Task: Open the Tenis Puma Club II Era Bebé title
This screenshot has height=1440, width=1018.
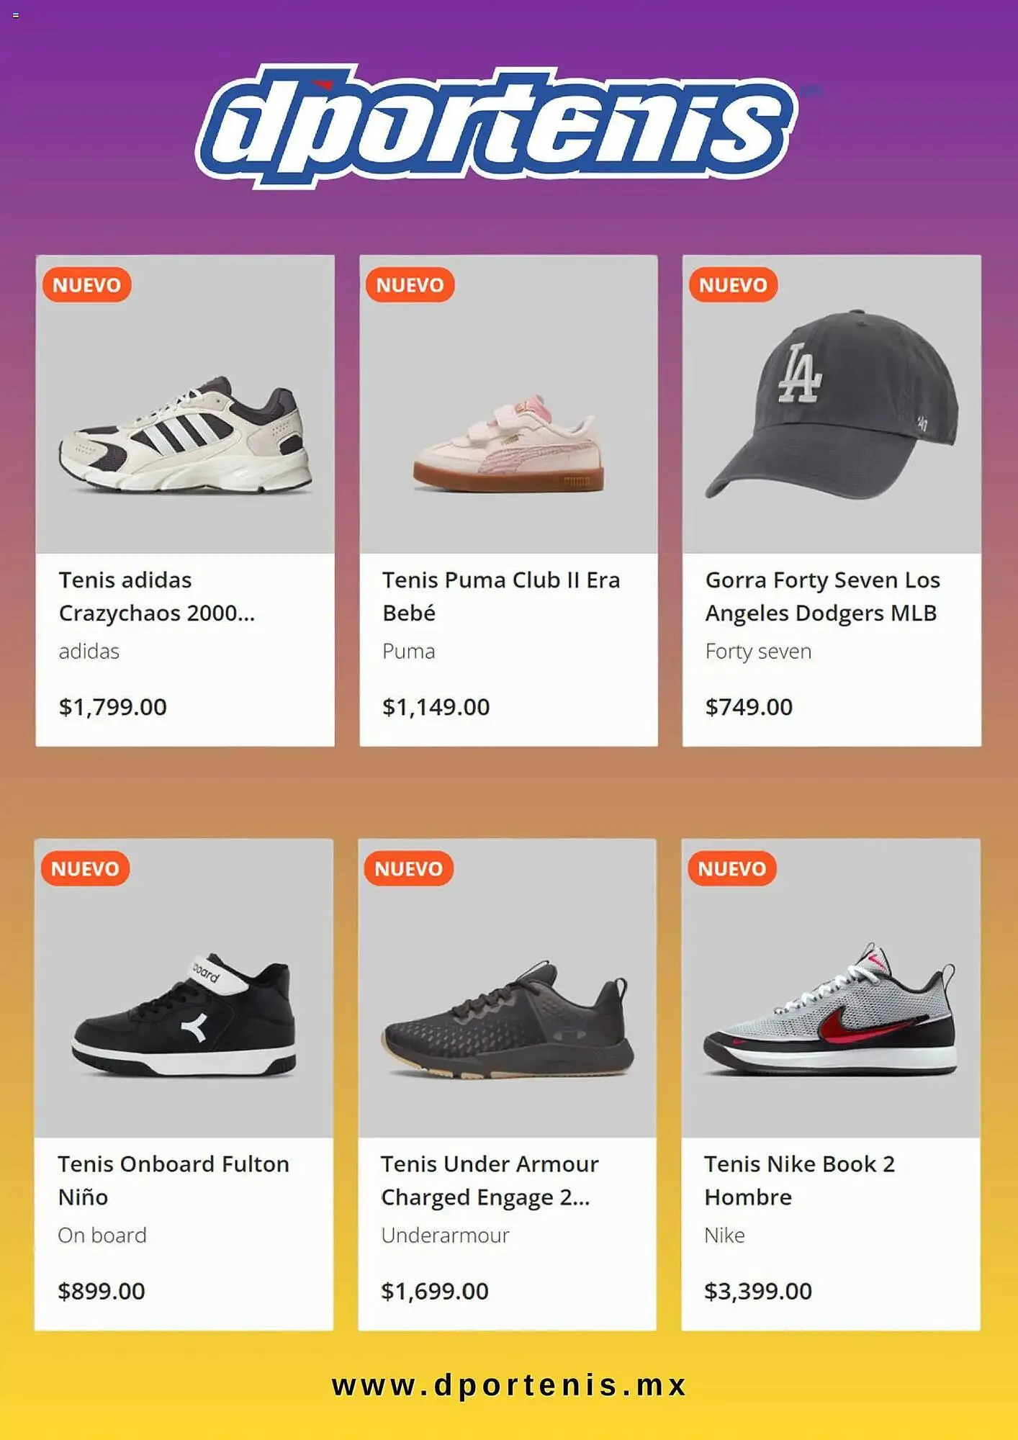Action: 501,596
